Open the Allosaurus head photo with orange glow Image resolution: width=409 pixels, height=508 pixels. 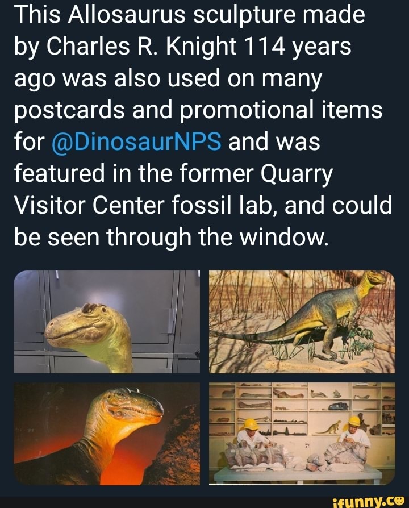tap(107, 433)
